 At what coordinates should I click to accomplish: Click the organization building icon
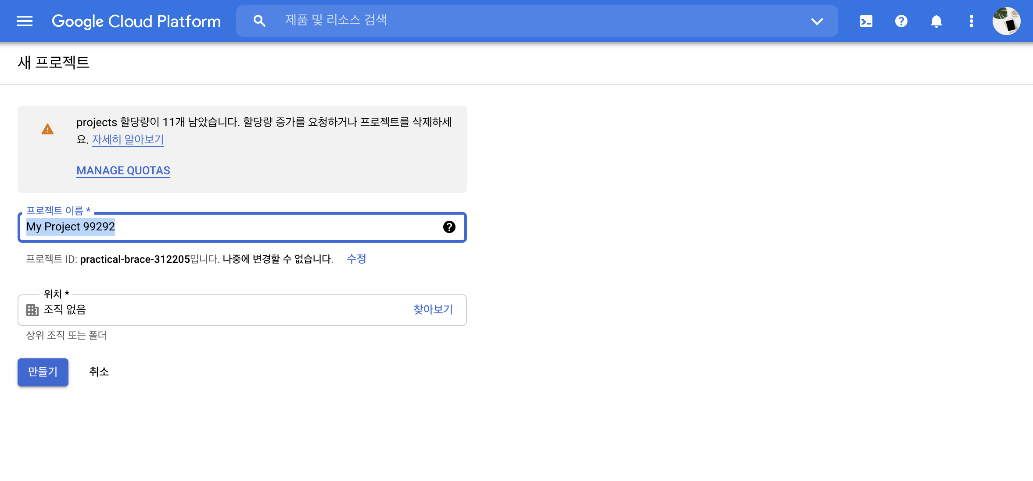coord(32,310)
